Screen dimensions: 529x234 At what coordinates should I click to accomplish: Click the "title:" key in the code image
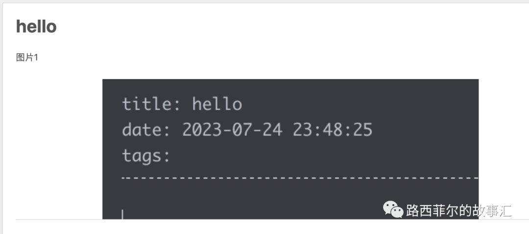[151, 104]
